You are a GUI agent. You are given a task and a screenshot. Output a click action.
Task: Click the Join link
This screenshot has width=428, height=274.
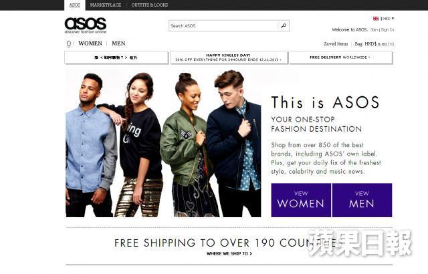374,29
